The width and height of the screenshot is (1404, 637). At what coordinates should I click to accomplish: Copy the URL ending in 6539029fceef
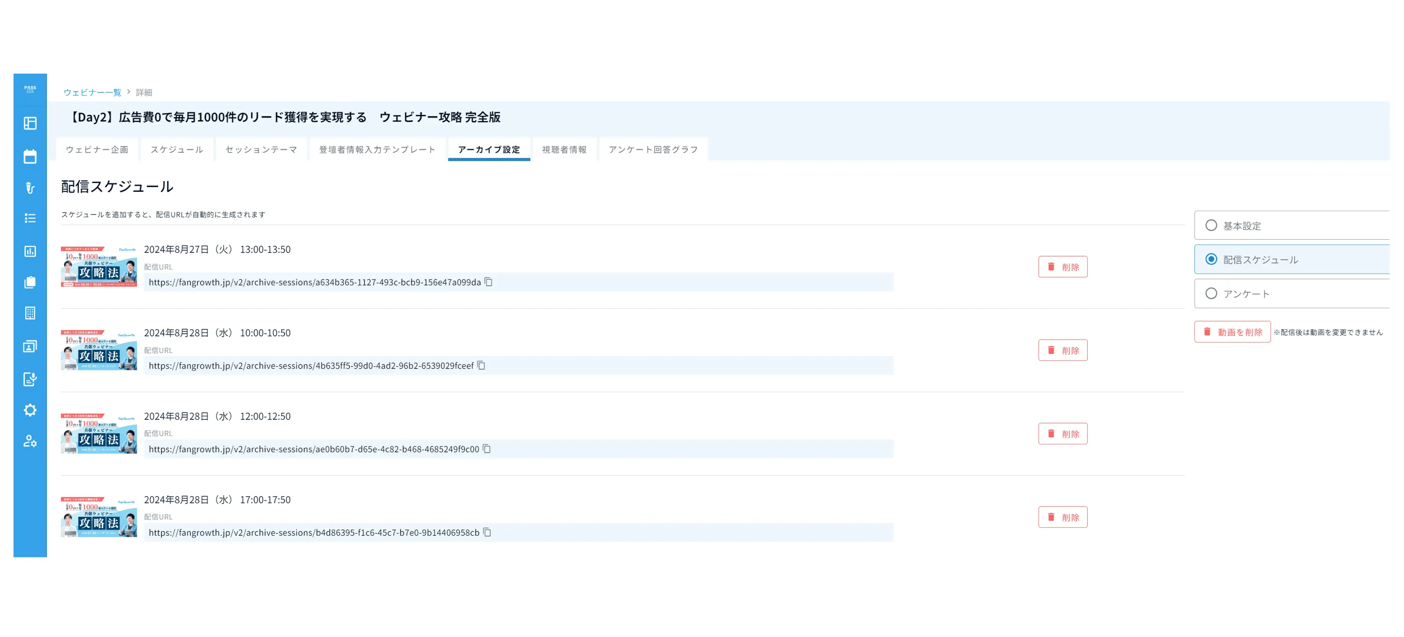[x=481, y=366]
